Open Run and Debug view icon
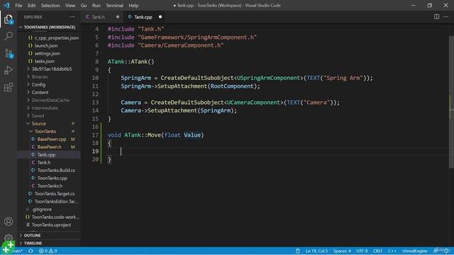 pyautogui.click(x=9, y=70)
